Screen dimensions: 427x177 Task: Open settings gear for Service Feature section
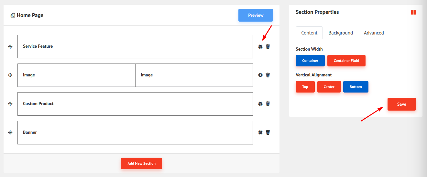coord(260,46)
